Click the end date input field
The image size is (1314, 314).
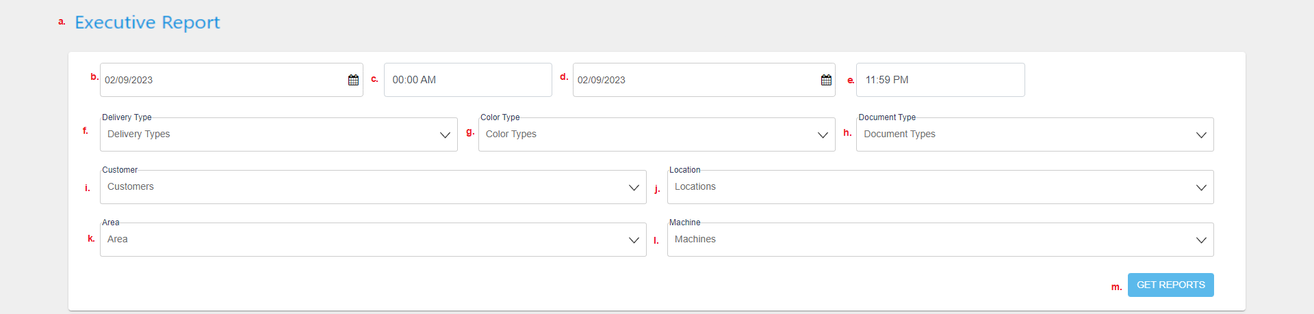click(704, 80)
